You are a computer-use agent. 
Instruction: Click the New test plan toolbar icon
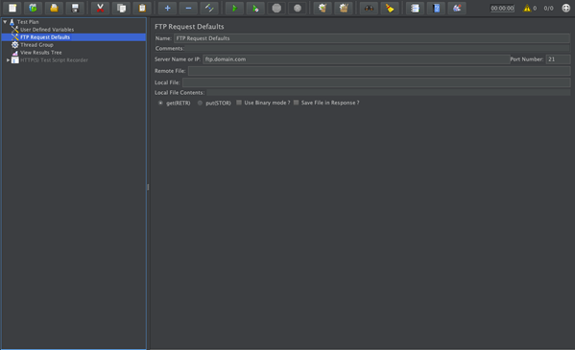[12, 8]
